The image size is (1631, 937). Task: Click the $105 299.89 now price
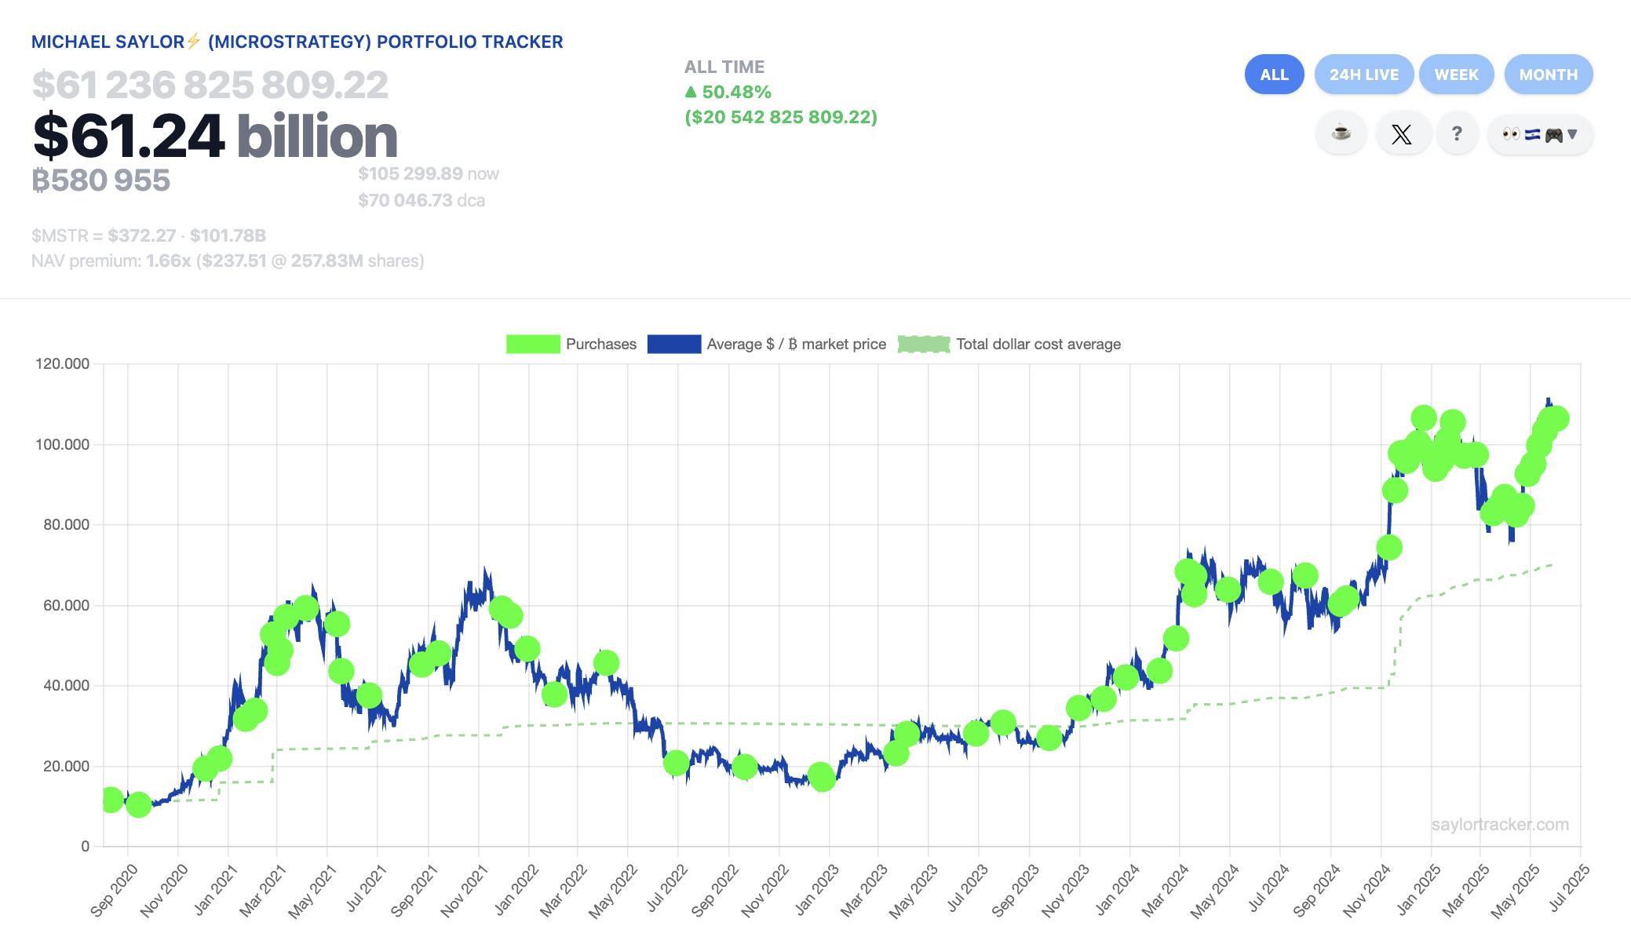429,173
